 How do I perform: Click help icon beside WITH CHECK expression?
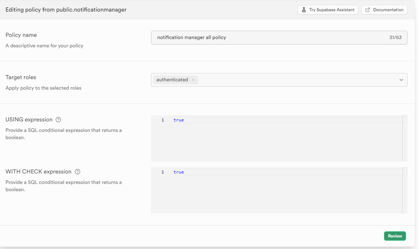77,172
